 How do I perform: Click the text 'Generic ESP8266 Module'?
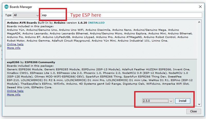click(24, 70)
